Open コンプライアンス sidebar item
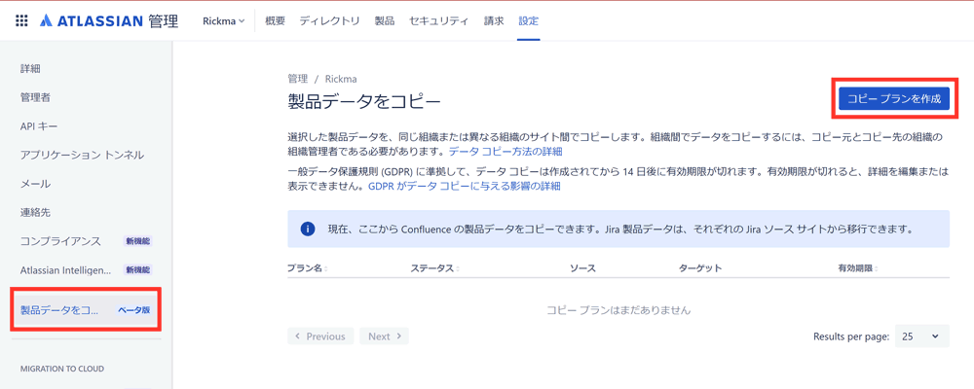Screen dimensions: 974x389 click(x=60, y=241)
